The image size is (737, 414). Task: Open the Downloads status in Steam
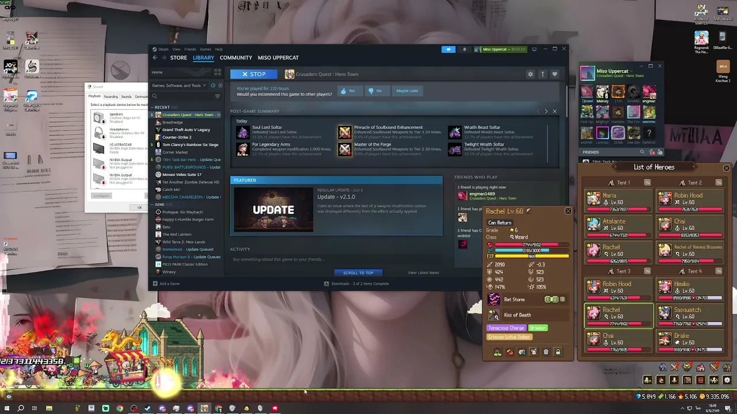click(x=356, y=283)
